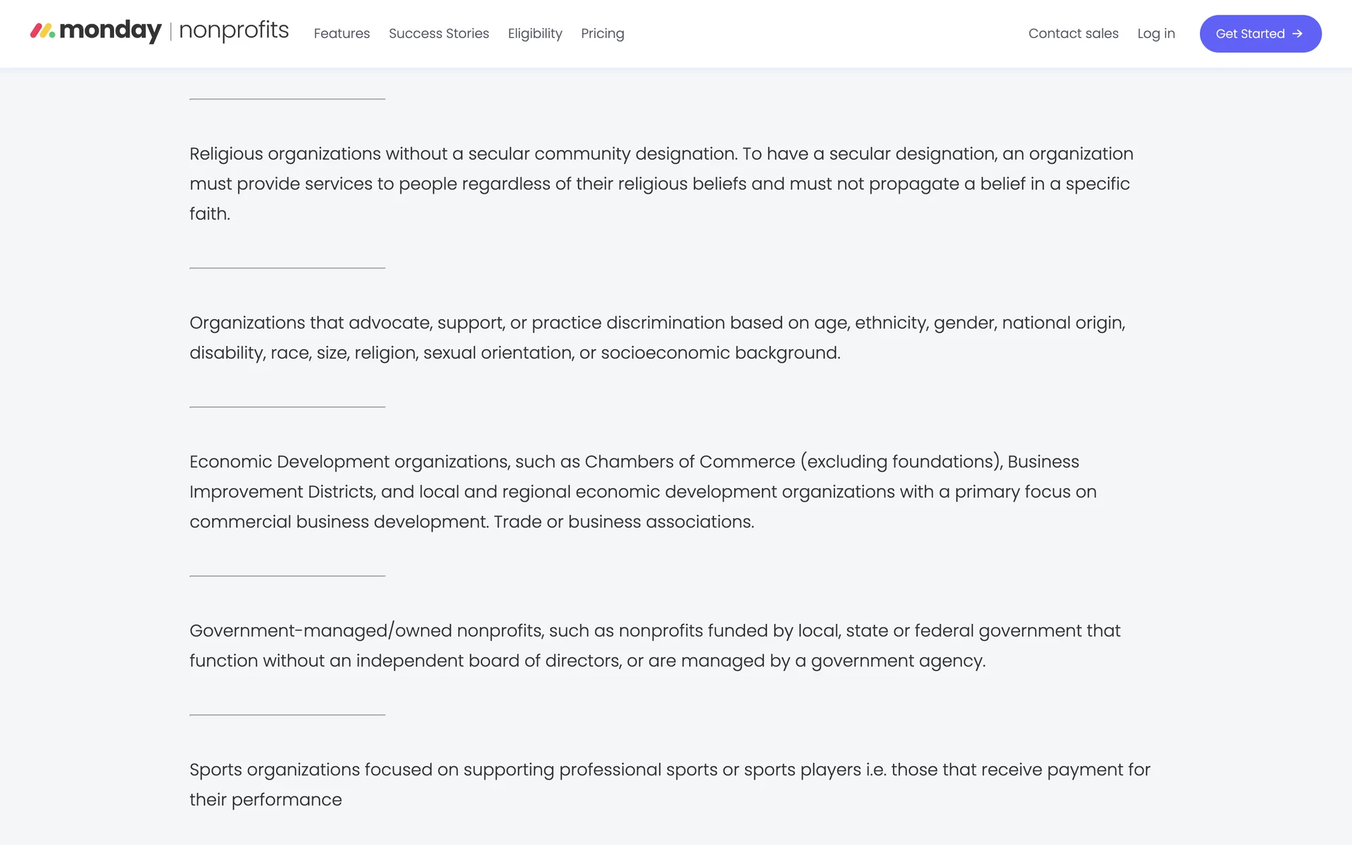The height and width of the screenshot is (845, 1352).
Task: Click the Government-managed/owned nonprofits paragraph
Action: 654,646
